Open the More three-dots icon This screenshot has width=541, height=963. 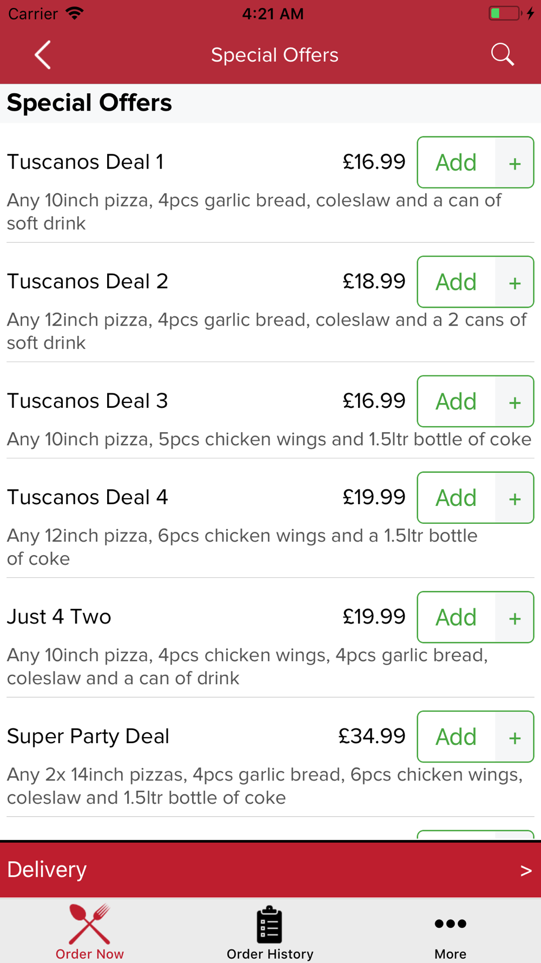450,923
